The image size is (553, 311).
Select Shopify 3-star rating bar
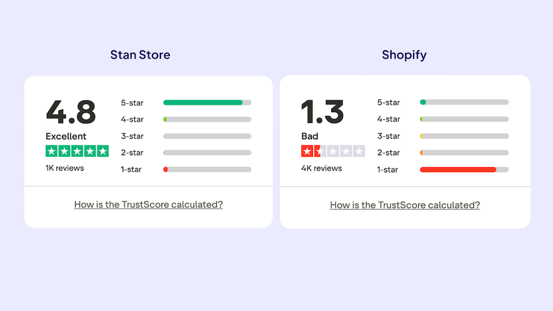click(464, 136)
